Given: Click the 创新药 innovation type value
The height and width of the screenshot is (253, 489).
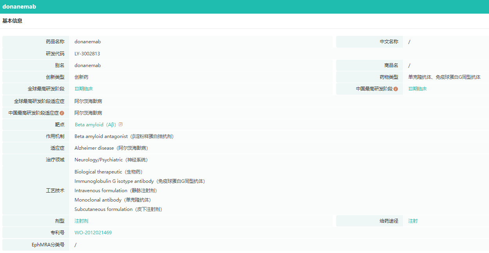Looking at the screenshot, I should point(81,77).
